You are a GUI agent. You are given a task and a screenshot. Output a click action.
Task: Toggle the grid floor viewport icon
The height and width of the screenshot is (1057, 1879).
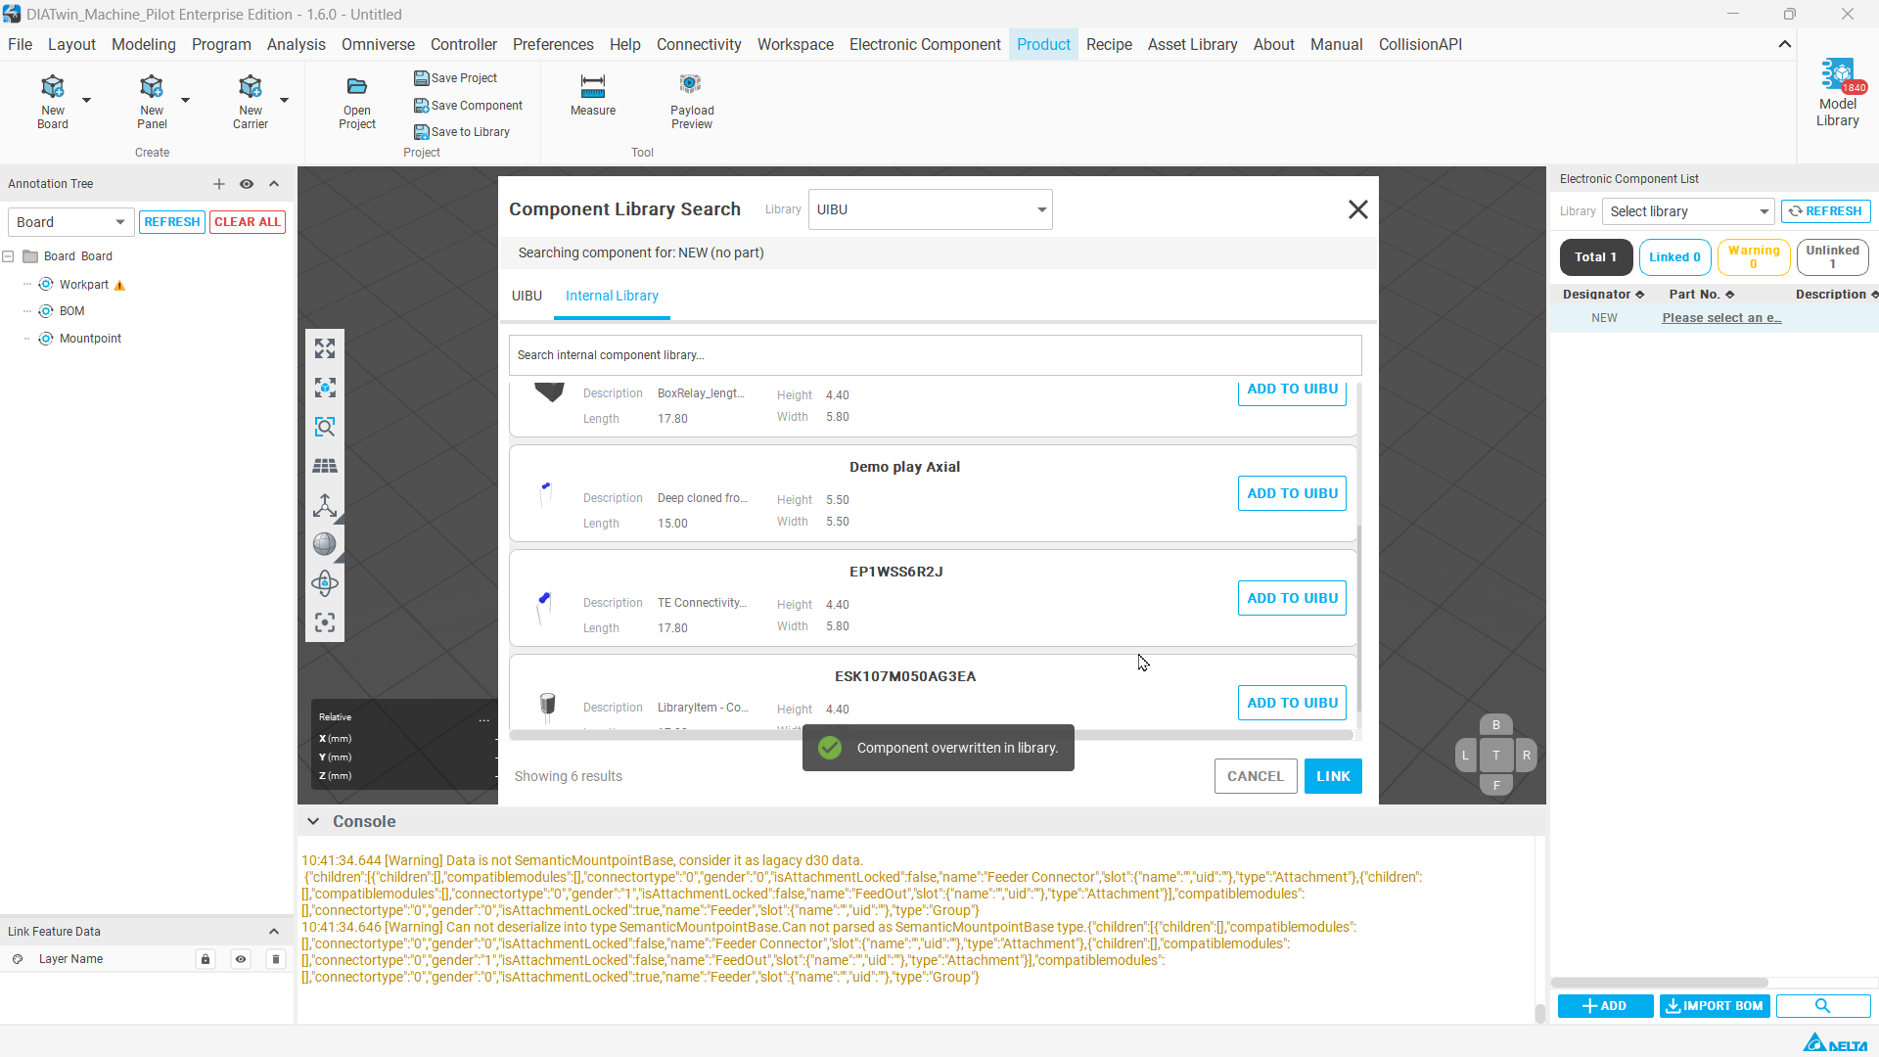pos(325,466)
